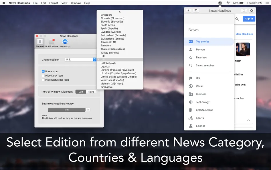Select Sweden (Sverige) edition
The width and height of the screenshot is (271, 170).
[x=120, y=32]
